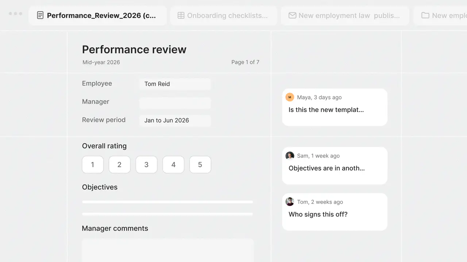
Task: Click the document icon on Performance_Review_2026 tab
Action: pyautogui.click(x=40, y=15)
